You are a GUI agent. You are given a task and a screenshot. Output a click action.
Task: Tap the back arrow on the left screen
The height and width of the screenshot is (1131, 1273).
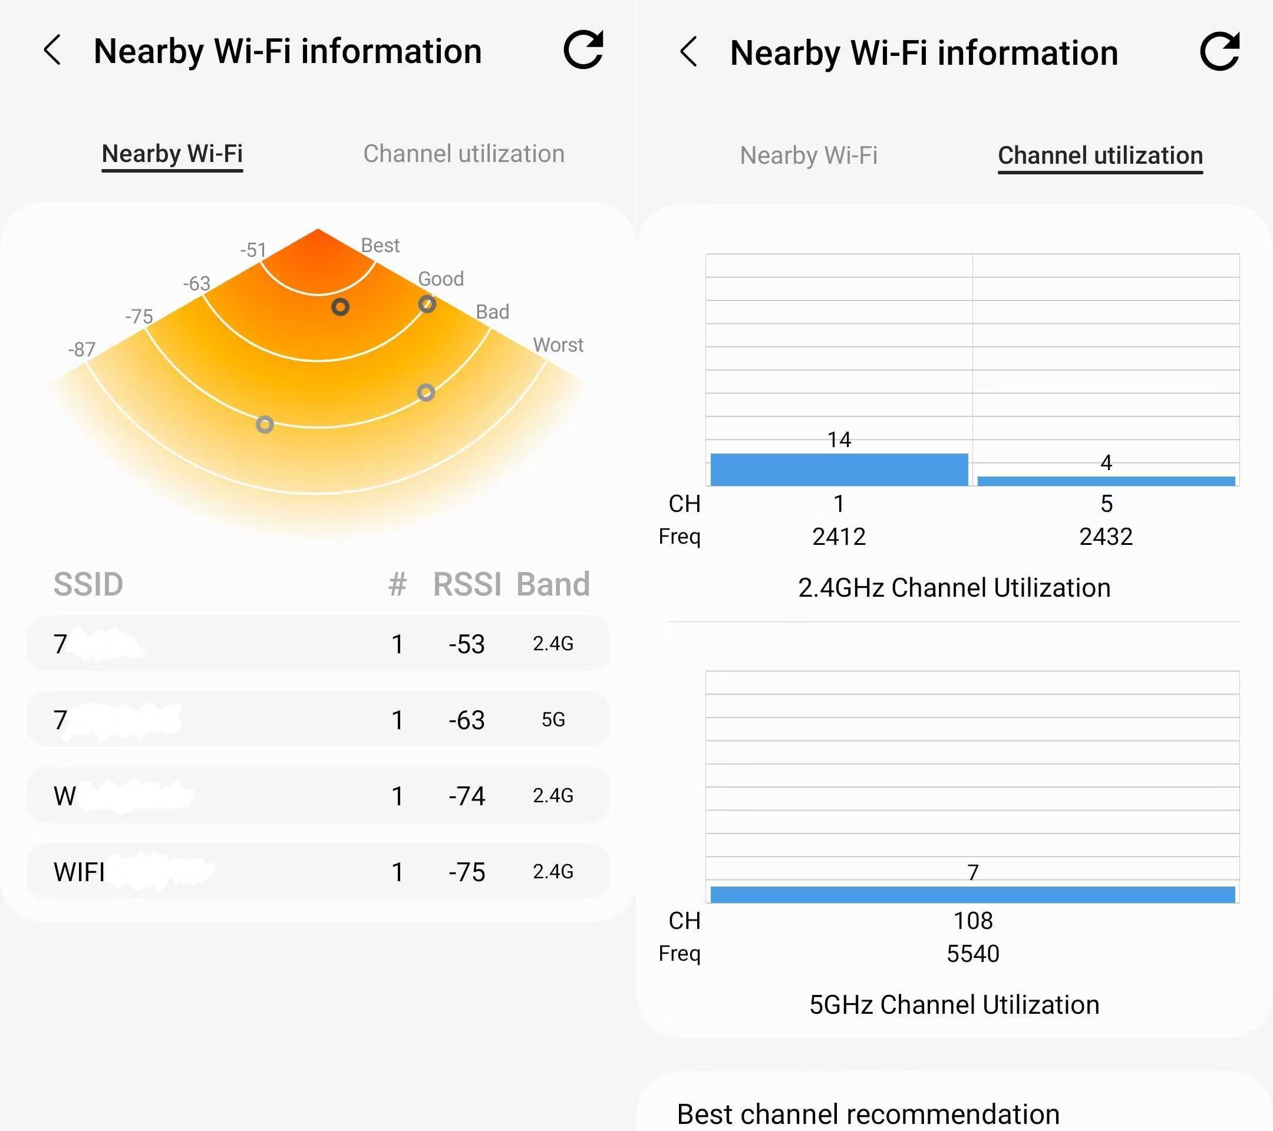click(53, 50)
